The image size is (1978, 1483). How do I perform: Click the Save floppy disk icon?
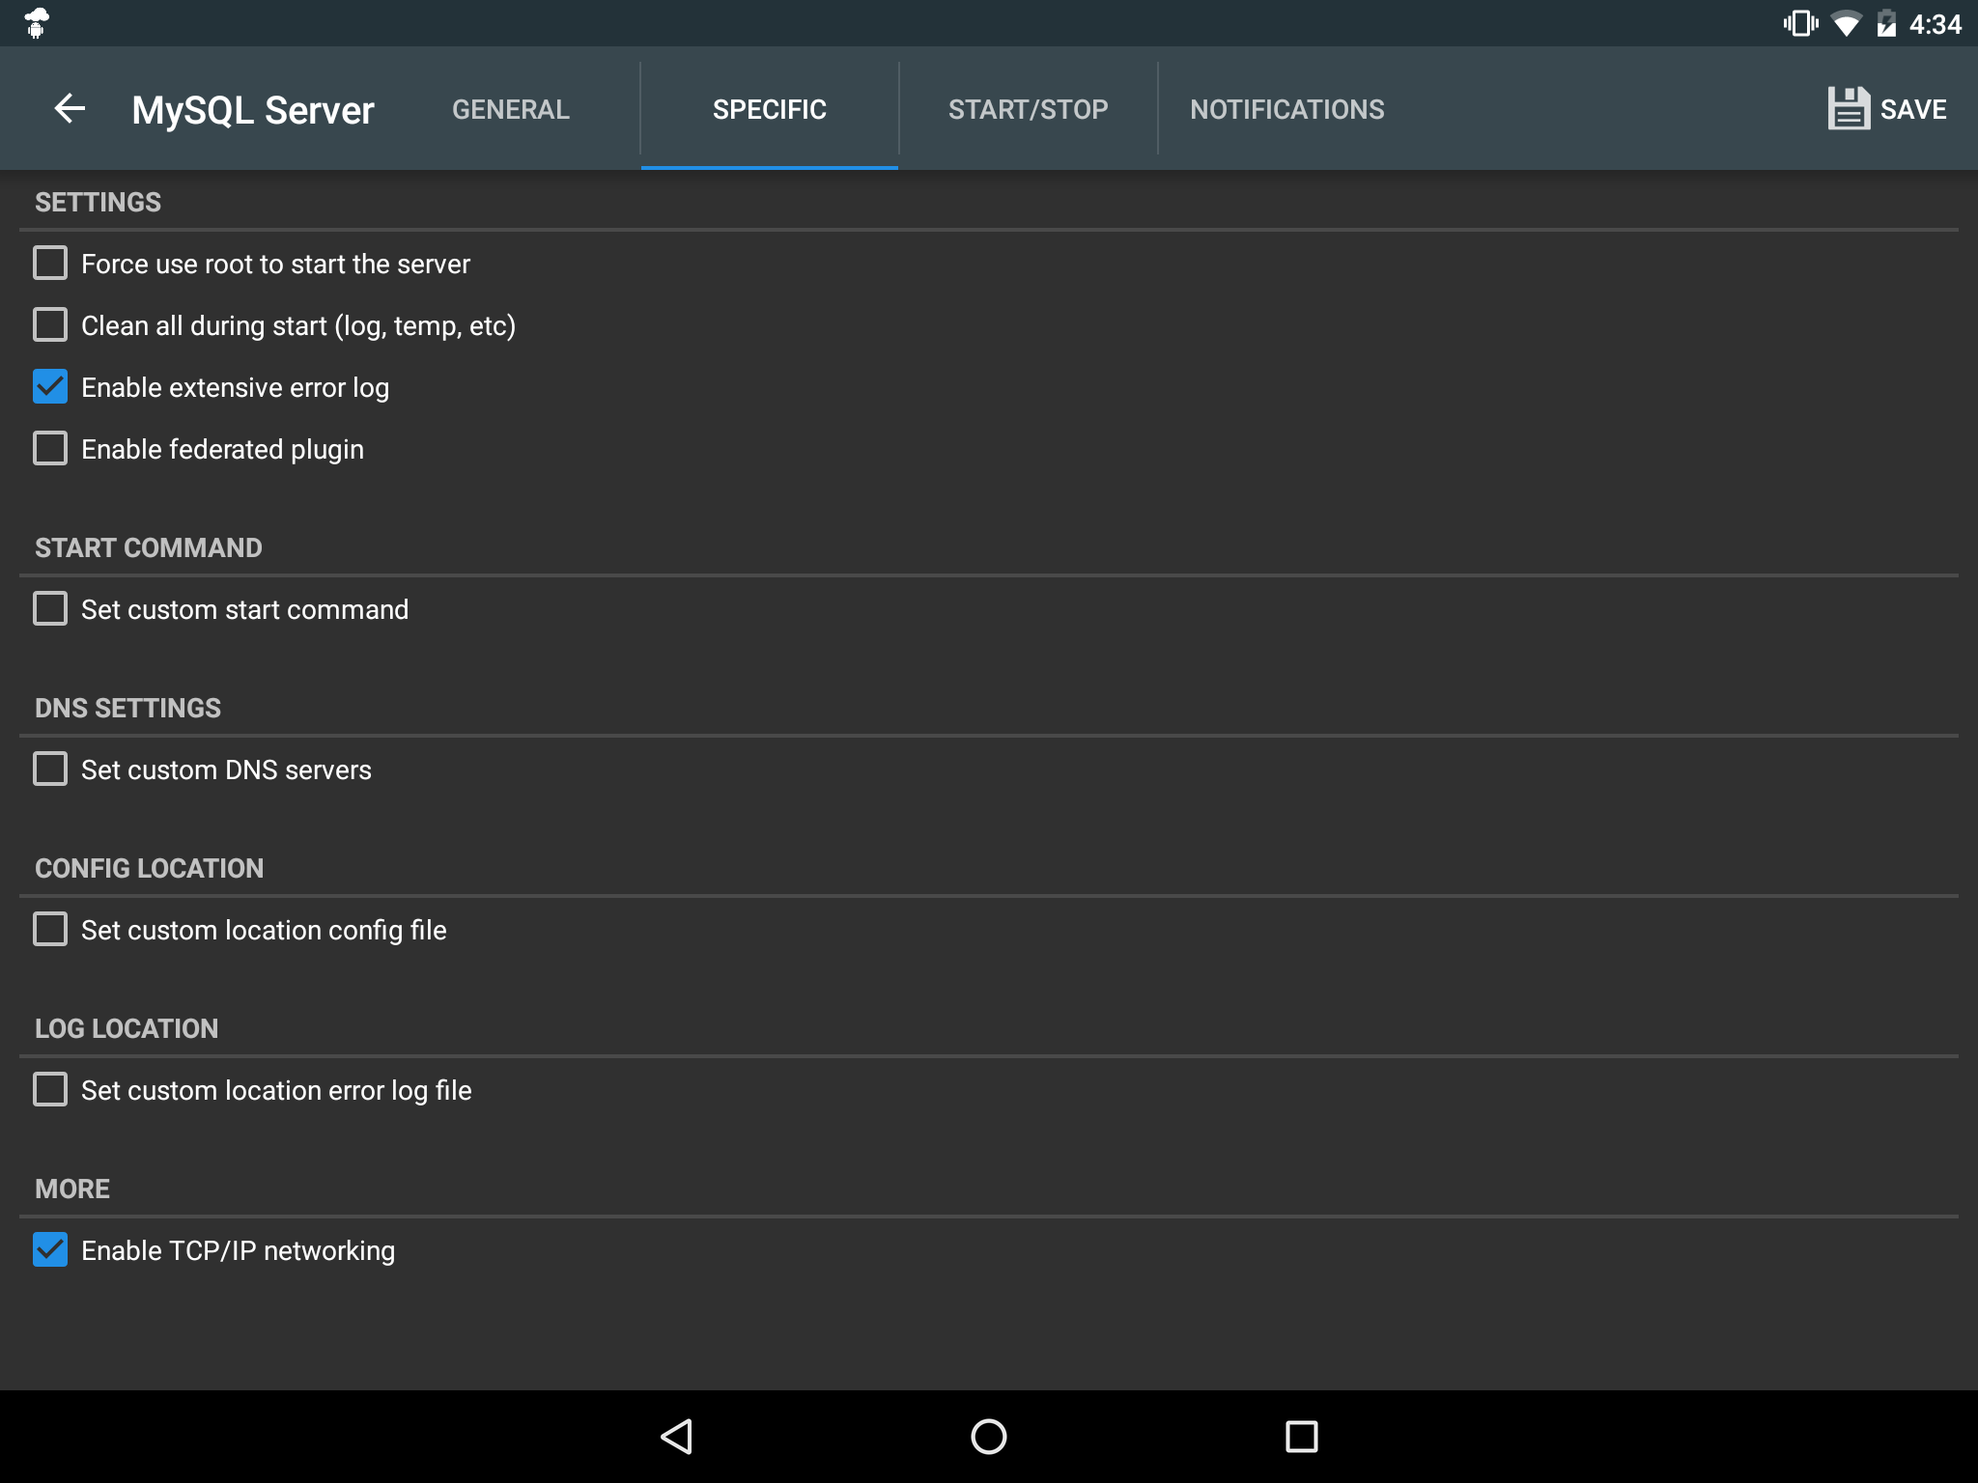tap(1849, 109)
